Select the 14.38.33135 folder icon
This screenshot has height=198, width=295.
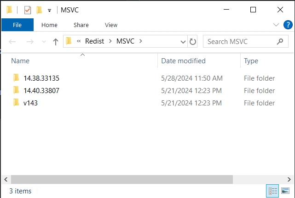coord(16,78)
